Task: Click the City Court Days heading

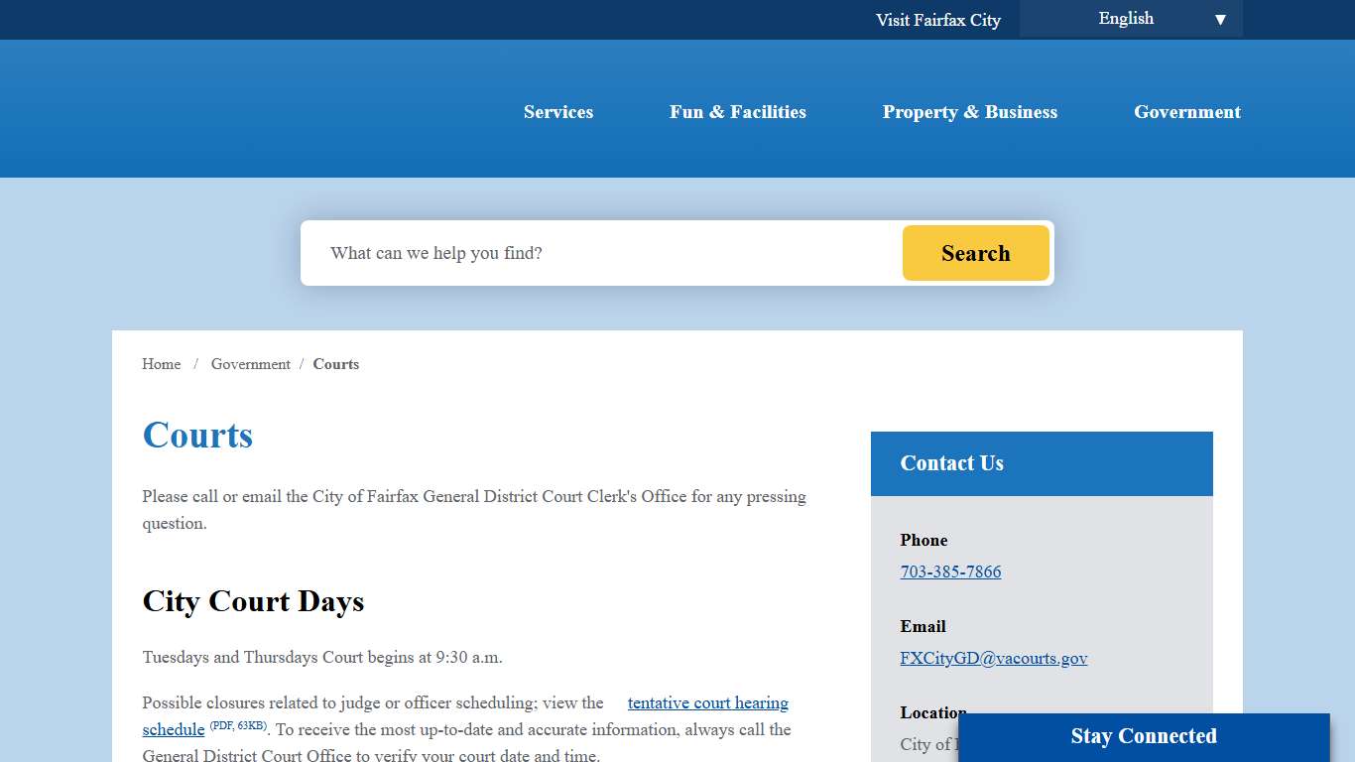Action: pyautogui.click(x=253, y=601)
